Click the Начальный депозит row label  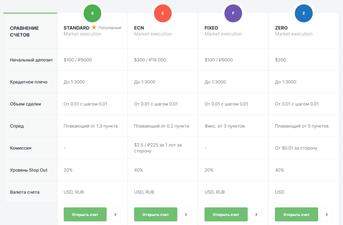pyautogui.click(x=31, y=60)
